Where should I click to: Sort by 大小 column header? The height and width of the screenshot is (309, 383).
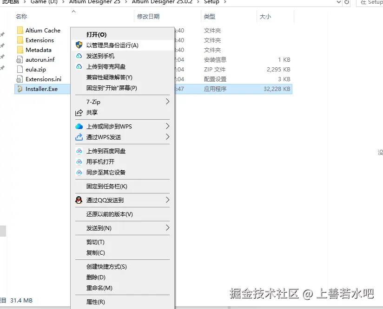coord(265,17)
